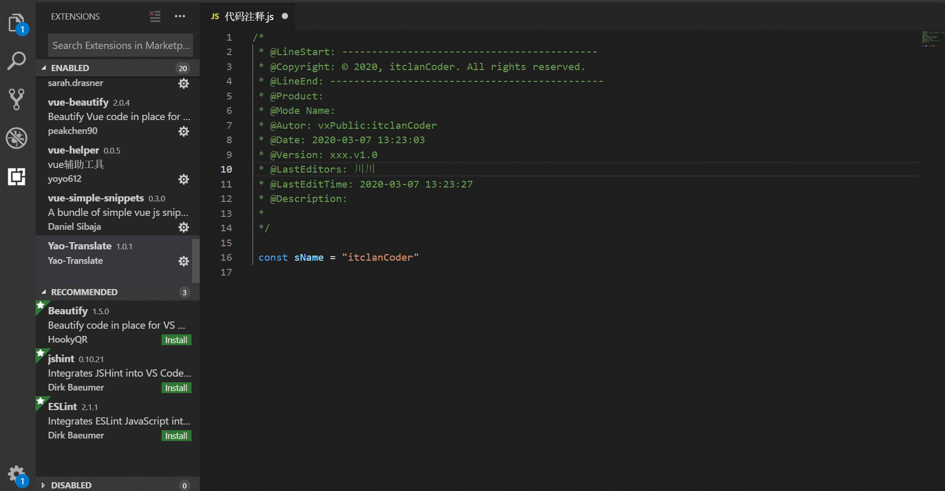Open the Extensions view icon

17,177
